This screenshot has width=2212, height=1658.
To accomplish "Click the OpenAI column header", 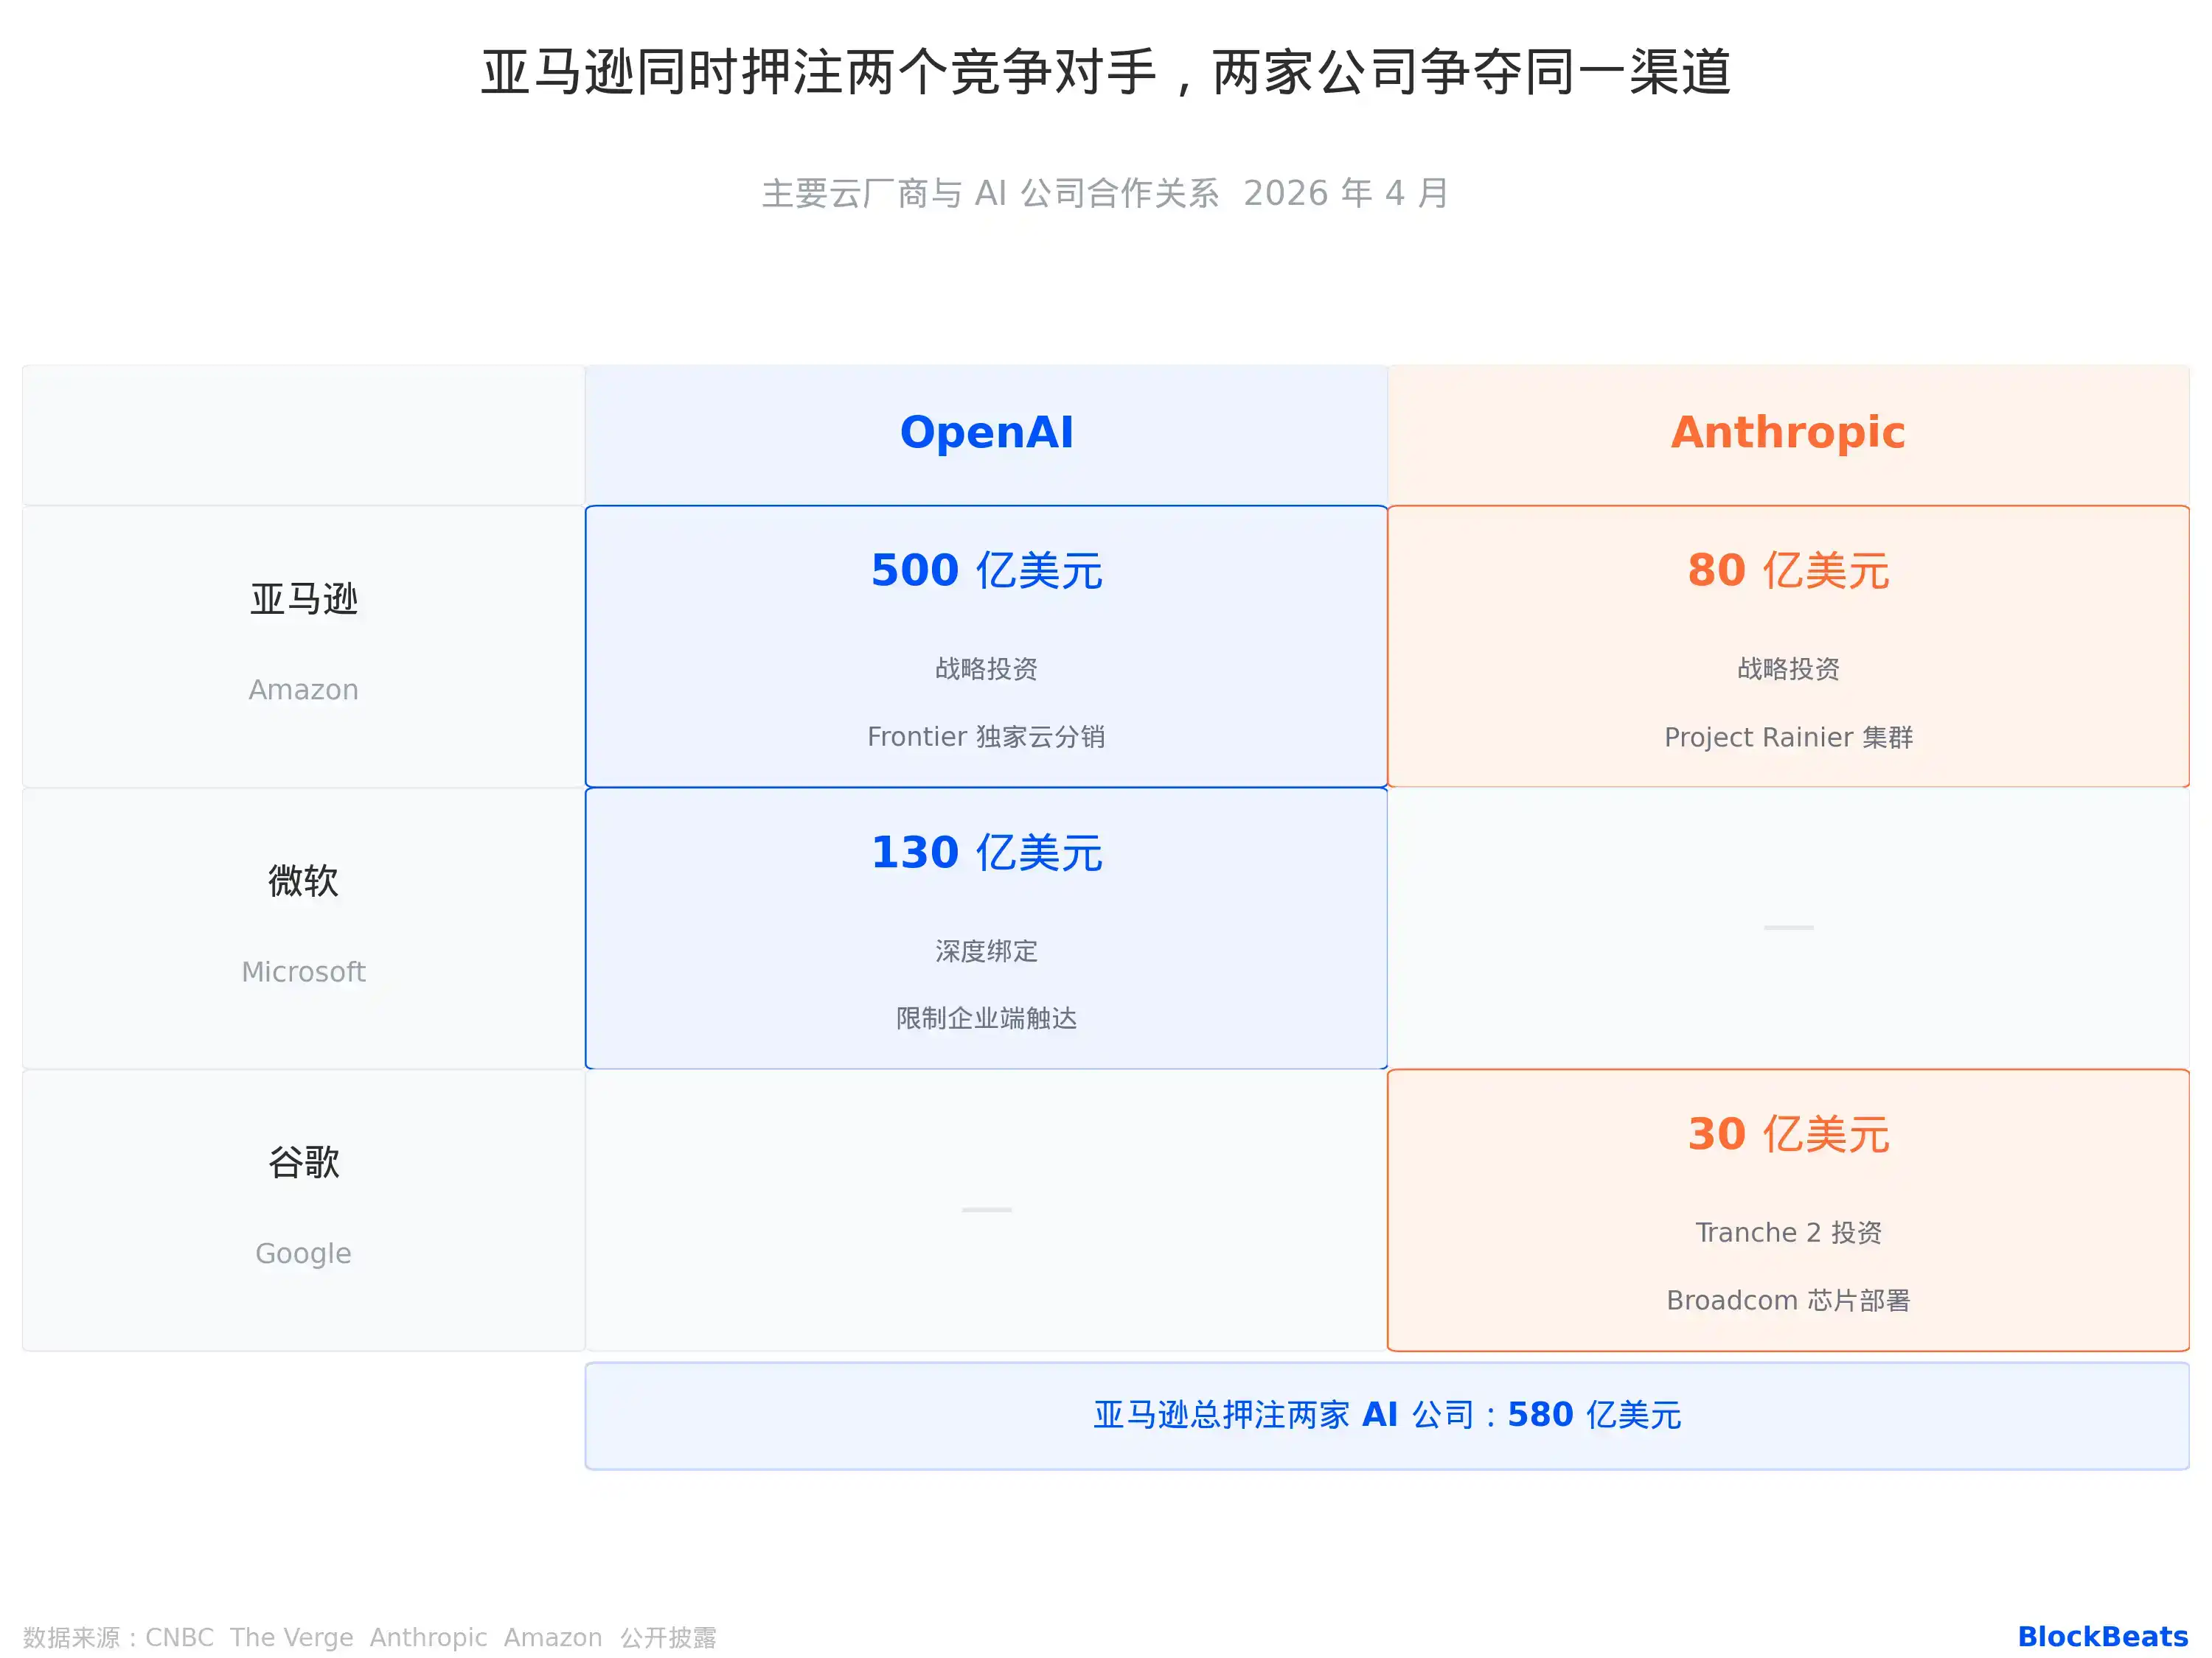I will coord(986,433).
